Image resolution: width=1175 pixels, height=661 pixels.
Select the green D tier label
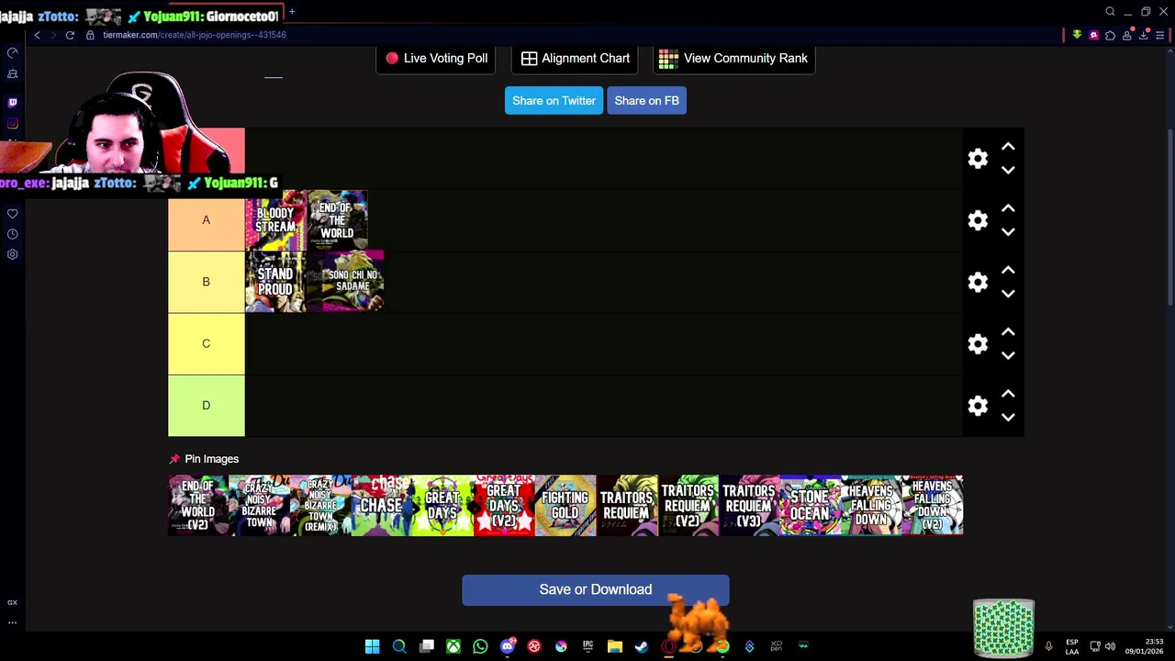(x=206, y=405)
